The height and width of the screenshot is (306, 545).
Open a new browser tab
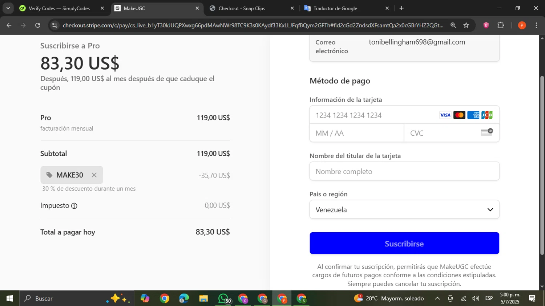[x=401, y=8]
